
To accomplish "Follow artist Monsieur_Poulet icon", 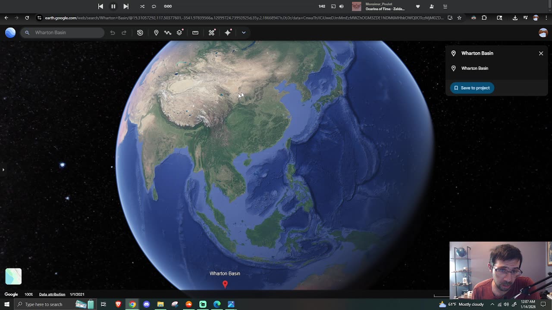I will click(432, 6).
